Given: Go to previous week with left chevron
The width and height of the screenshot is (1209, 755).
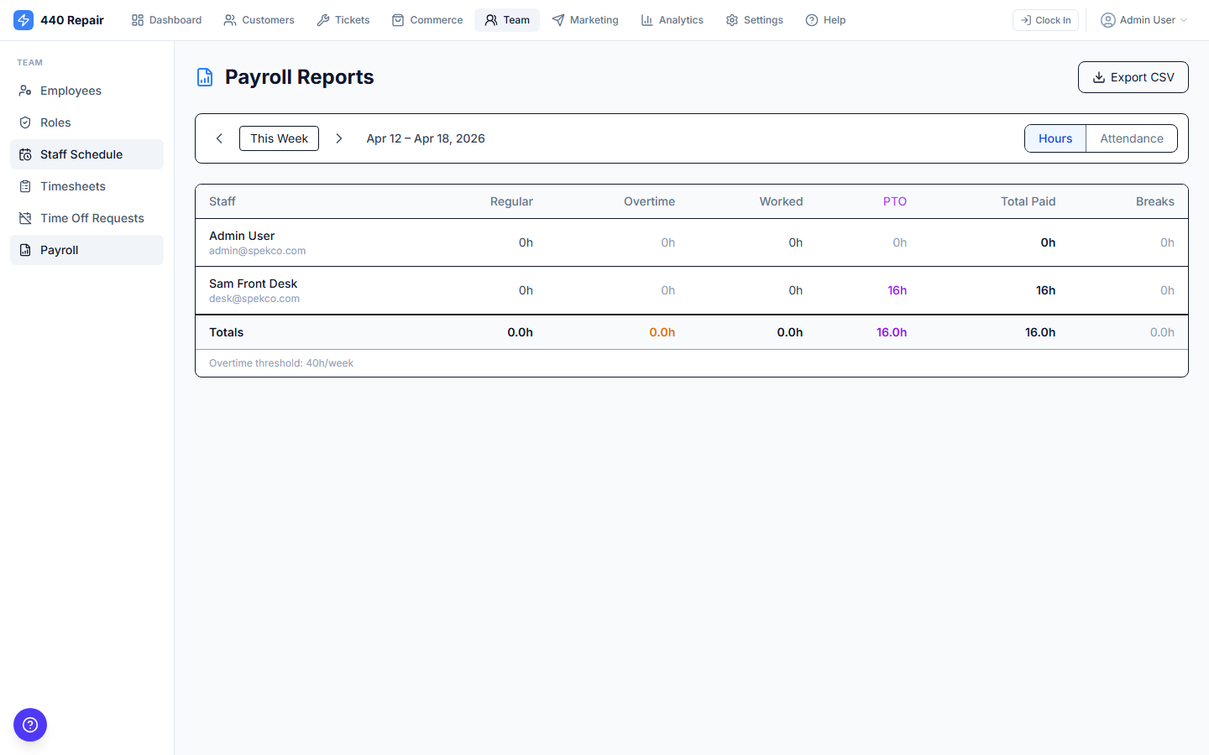Looking at the screenshot, I should [x=219, y=138].
